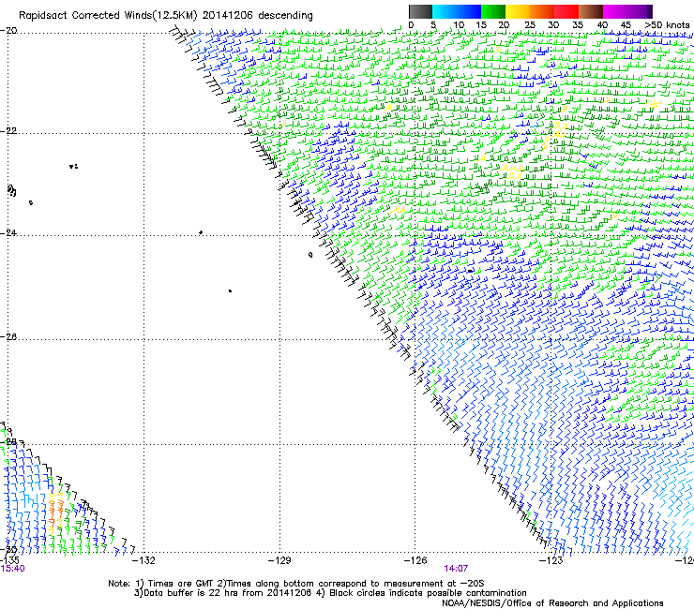Click the legend label '45'
Image resolution: width=694 pixels, height=609 pixels.
pos(626,25)
